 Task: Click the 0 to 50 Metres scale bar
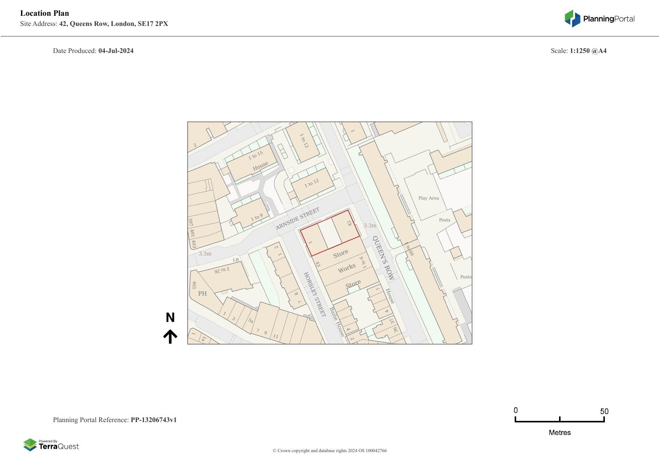point(559,418)
